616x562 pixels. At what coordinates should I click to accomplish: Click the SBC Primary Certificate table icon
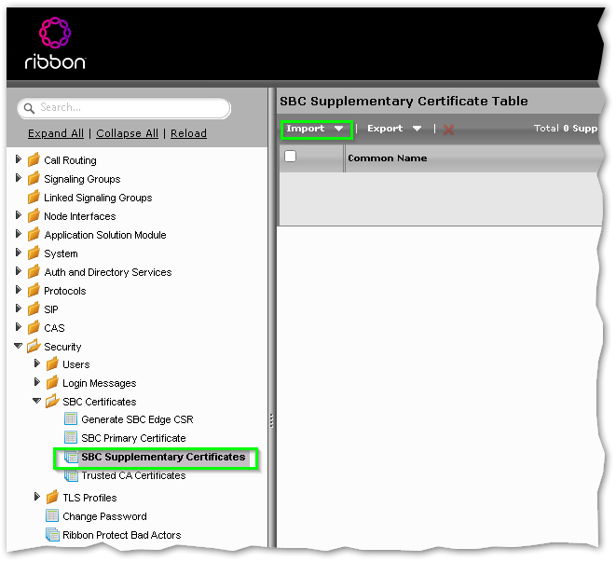coord(71,437)
